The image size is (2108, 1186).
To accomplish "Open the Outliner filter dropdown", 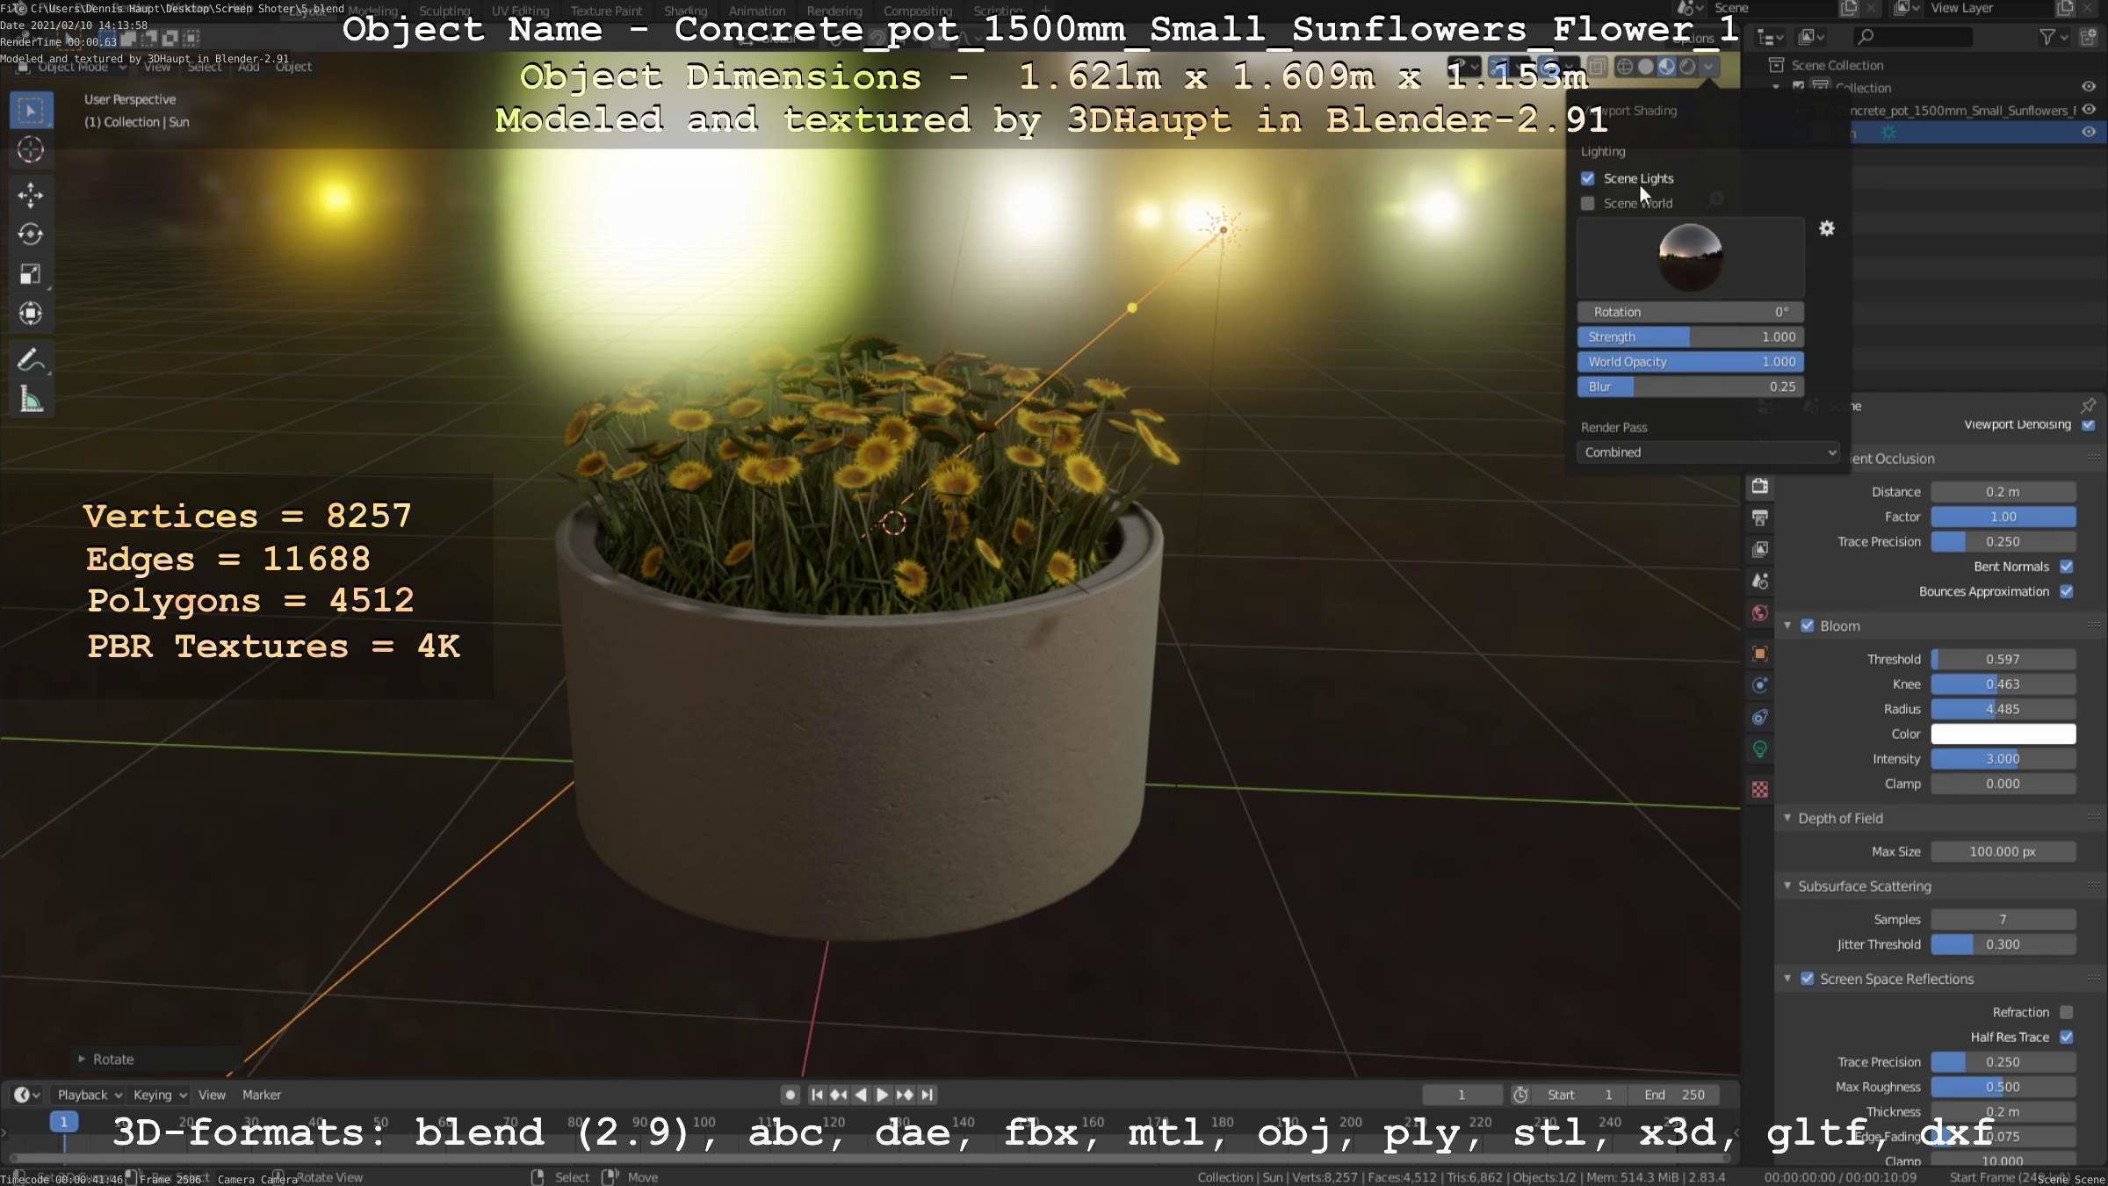I will point(2052,37).
